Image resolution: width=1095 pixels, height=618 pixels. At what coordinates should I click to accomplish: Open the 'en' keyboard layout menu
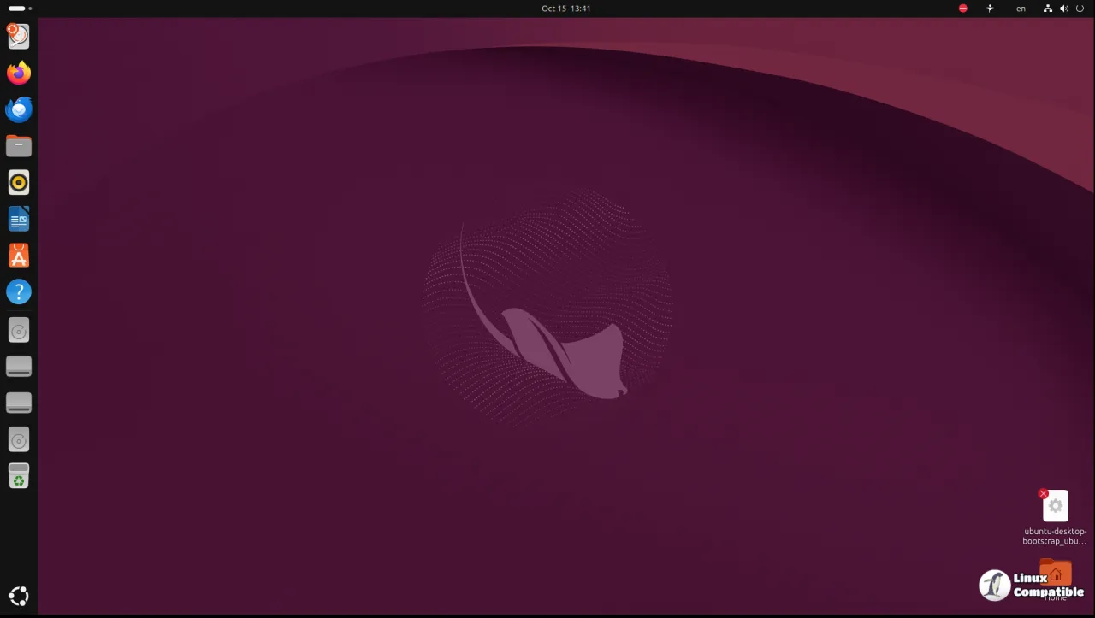[1021, 9]
